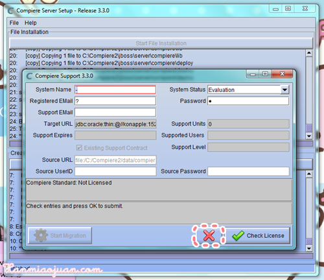Open the File menu in Server Setup
The image size is (324, 280).
point(14,23)
